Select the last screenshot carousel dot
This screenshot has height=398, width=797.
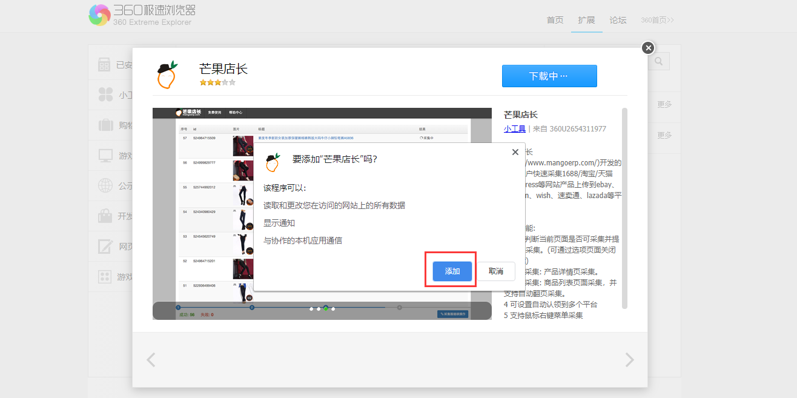coord(333,309)
